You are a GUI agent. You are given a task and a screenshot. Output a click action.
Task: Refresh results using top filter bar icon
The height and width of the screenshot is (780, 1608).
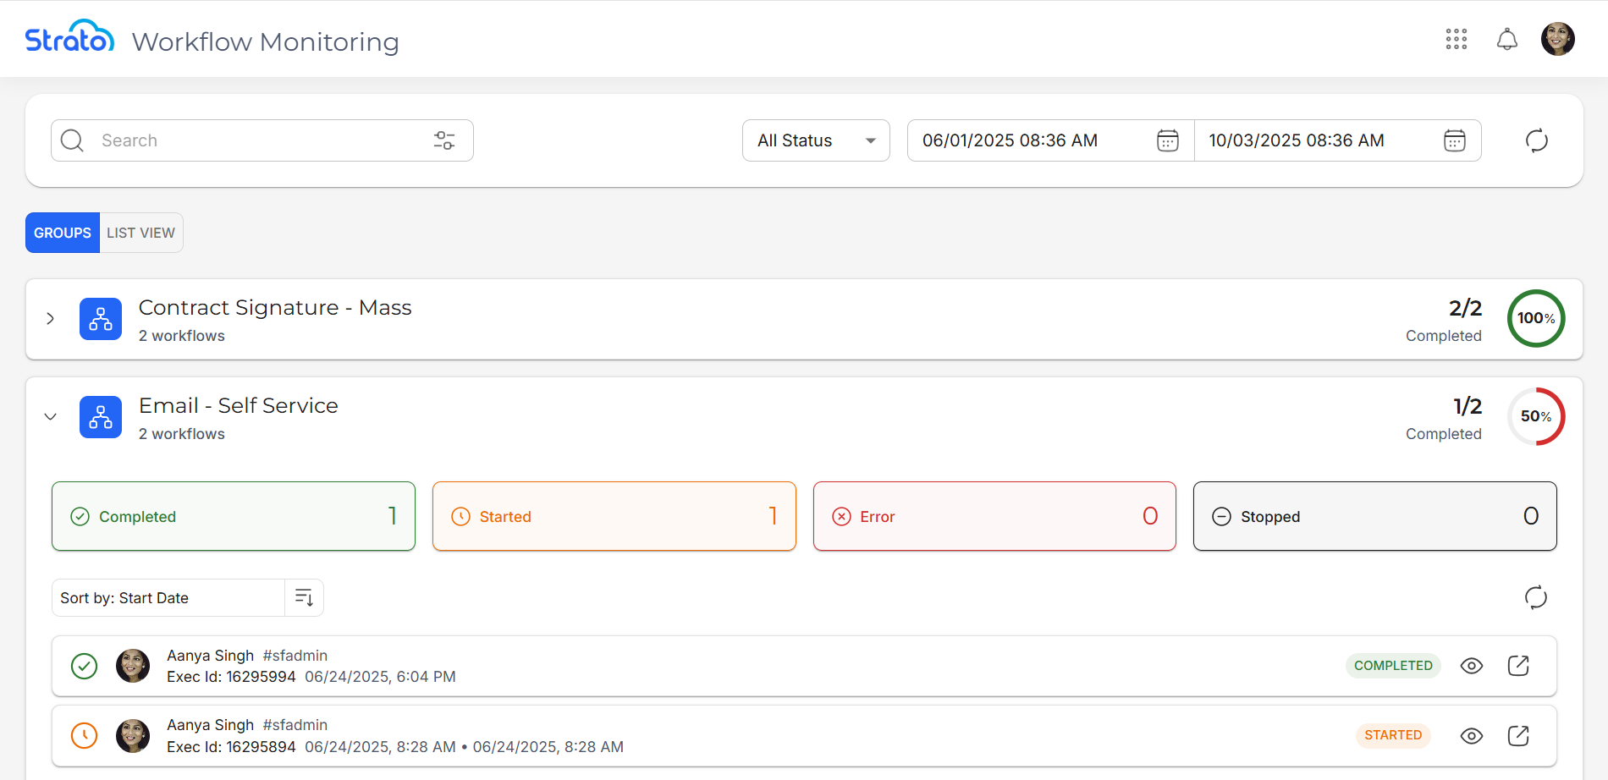click(x=1536, y=140)
